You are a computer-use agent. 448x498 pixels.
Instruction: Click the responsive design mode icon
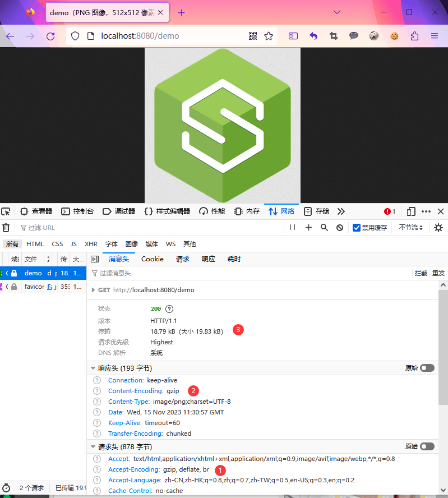click(411, 211)
